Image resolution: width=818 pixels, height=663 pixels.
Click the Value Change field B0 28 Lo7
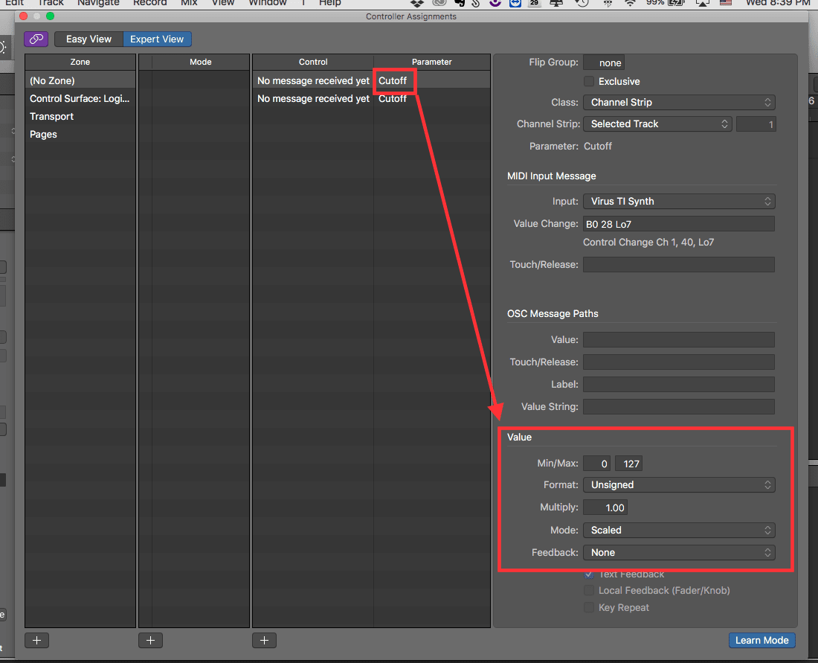(678, 224)
